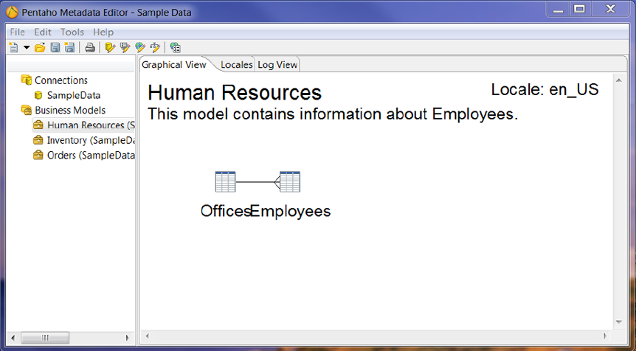Viewport: 636px width, 351px height.
Task: Select SampleData connection in tree
Action: click(x=73, y=95)
